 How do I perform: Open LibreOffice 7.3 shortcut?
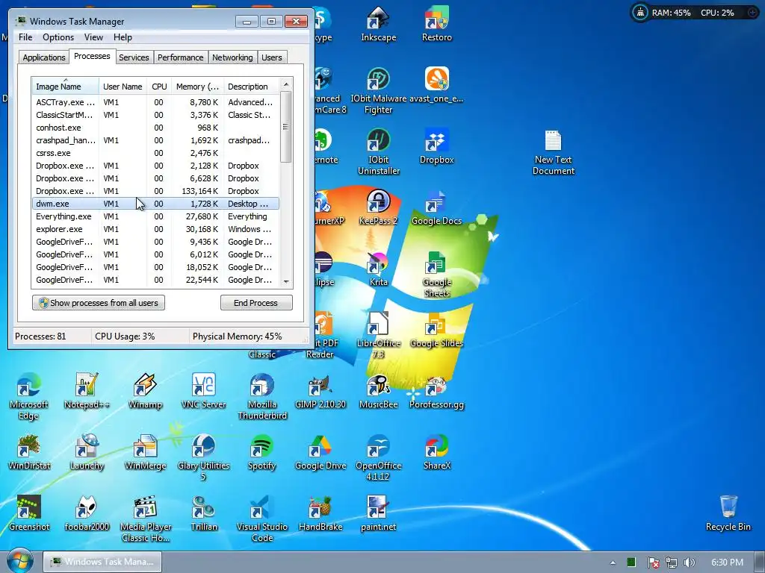click(378, 336)
